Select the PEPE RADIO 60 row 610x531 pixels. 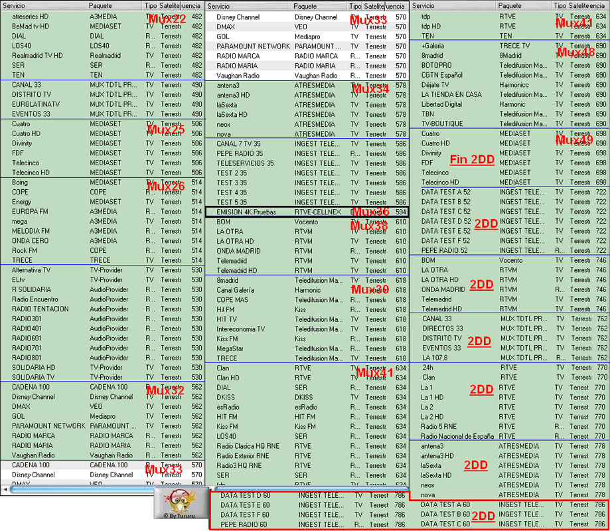point(310,524)
